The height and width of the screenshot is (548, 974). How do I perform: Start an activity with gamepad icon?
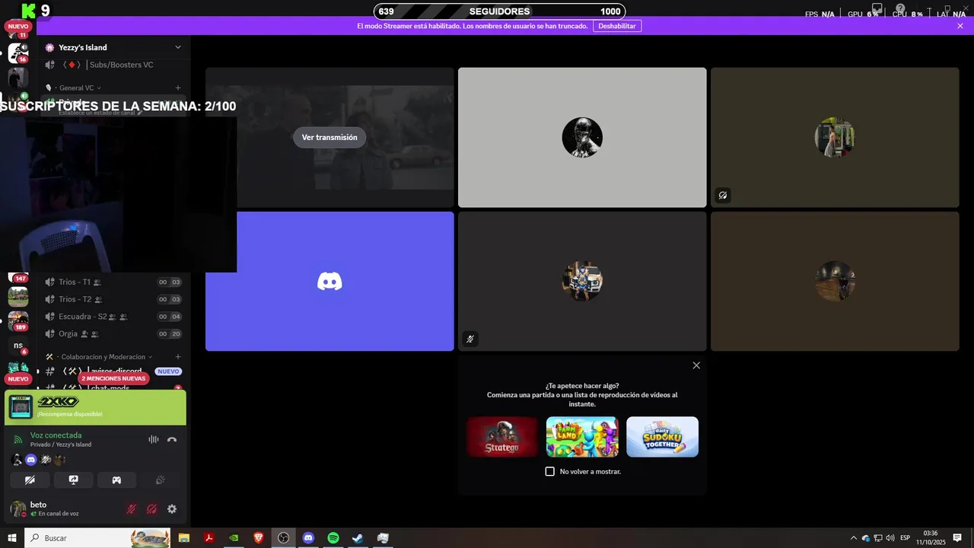click(x=116, y=480)
